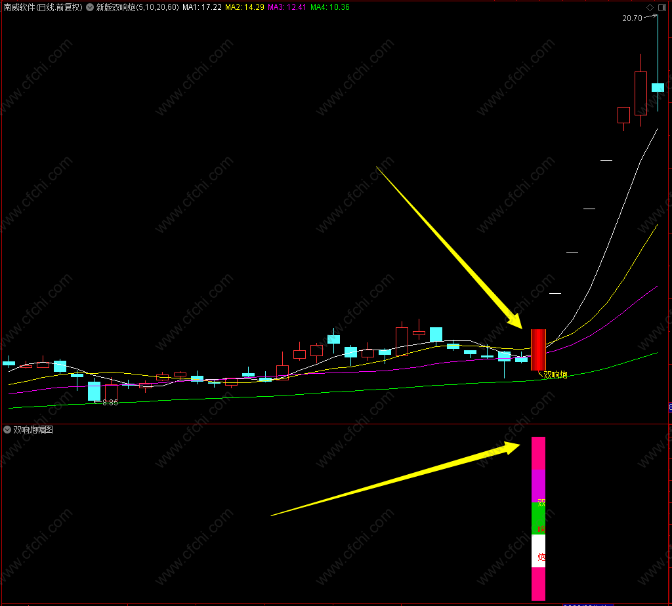Screen dimensions: 672x606
Task: Toggle the side panel icon at top right
Action: pos(661,7)
